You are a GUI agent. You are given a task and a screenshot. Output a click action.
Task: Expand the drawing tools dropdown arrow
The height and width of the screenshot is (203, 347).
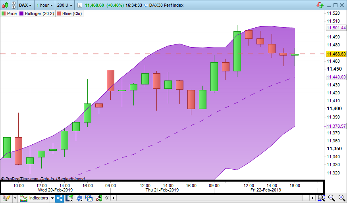[x=15, y=198]
